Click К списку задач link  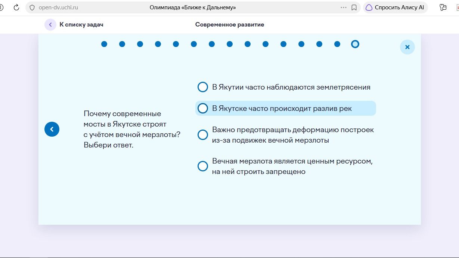pyautogui.click(x=81, y=25)
